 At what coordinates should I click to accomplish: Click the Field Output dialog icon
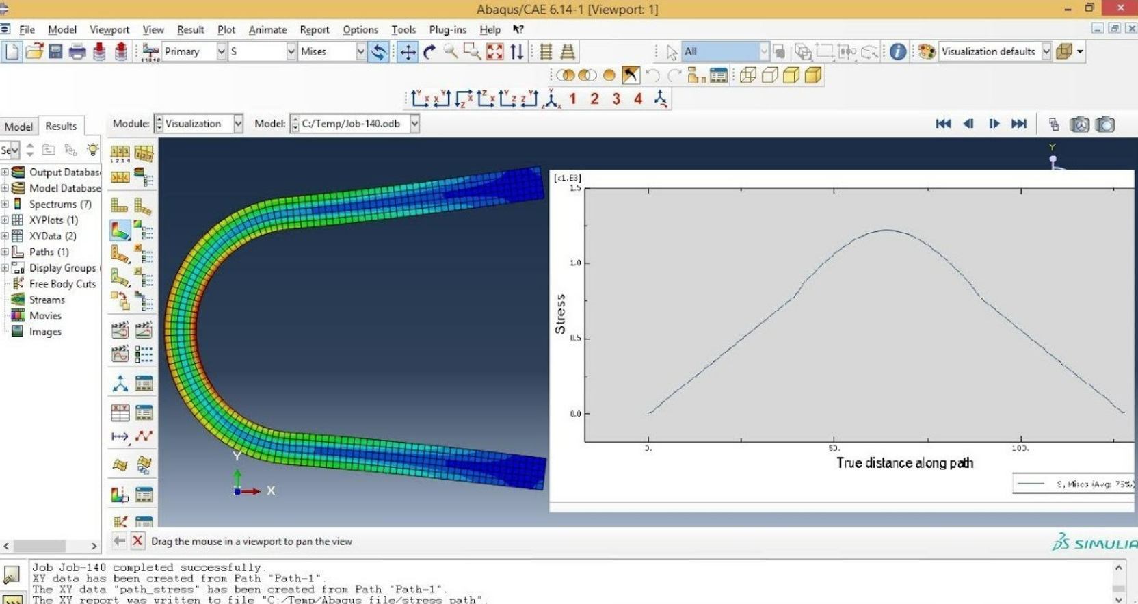[150, 51]
